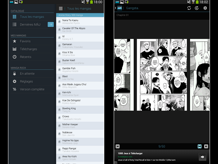The image size is (218, 164).
Task: Jump to last page with the right skip icon
Action: click(x=206, y=146)
